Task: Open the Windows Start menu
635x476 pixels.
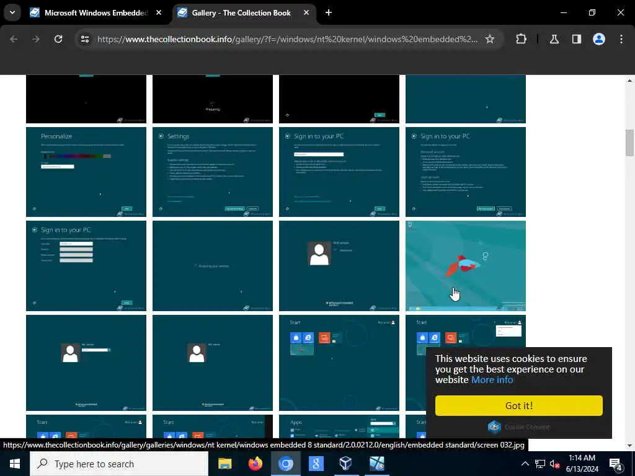Action: coord(15,464)
